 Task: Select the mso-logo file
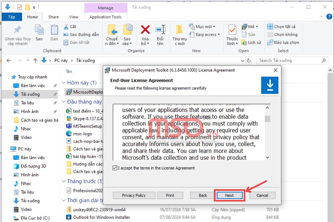(x=79, y=133)
